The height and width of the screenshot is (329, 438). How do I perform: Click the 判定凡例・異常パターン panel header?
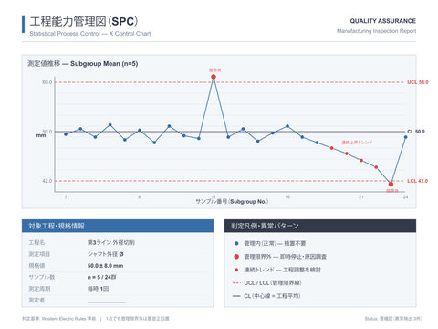point(320,226)
